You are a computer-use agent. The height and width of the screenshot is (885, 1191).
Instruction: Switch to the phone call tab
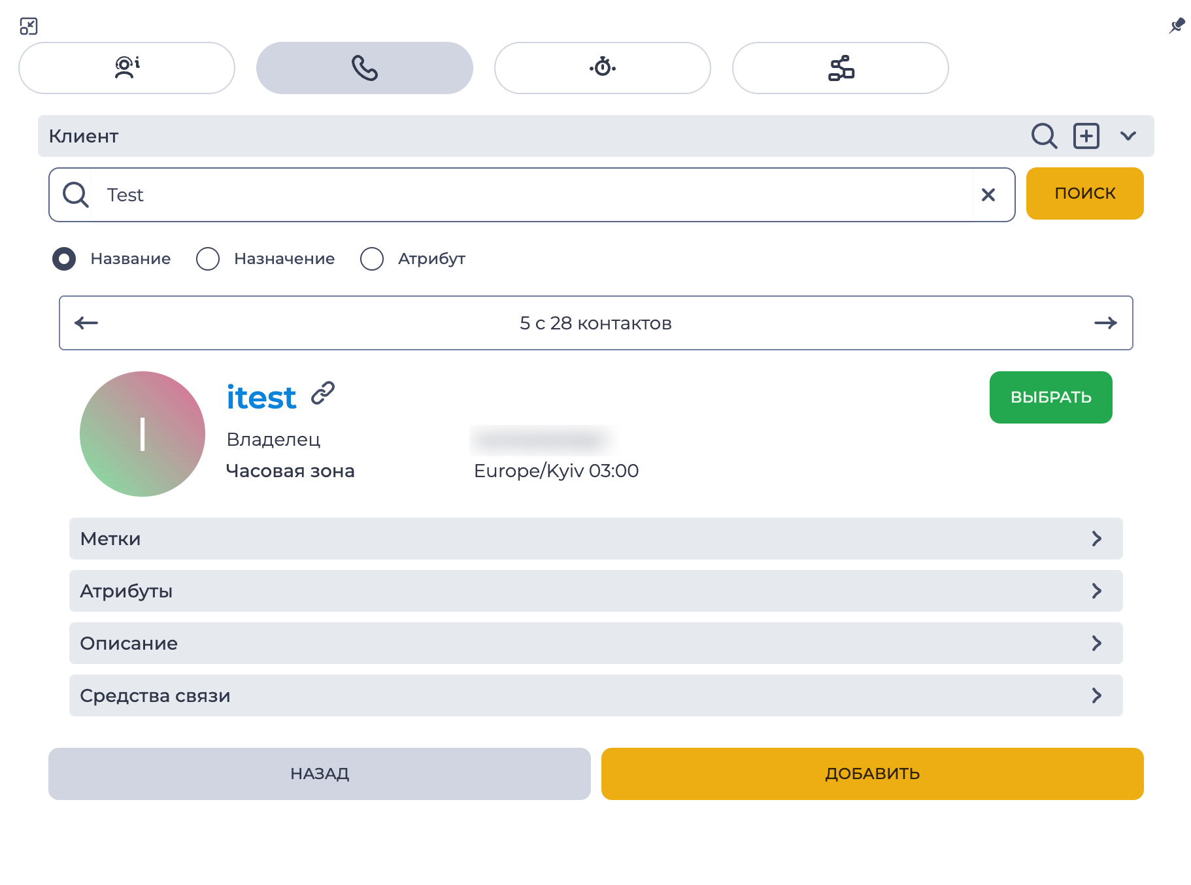click(x=365, y=68)
